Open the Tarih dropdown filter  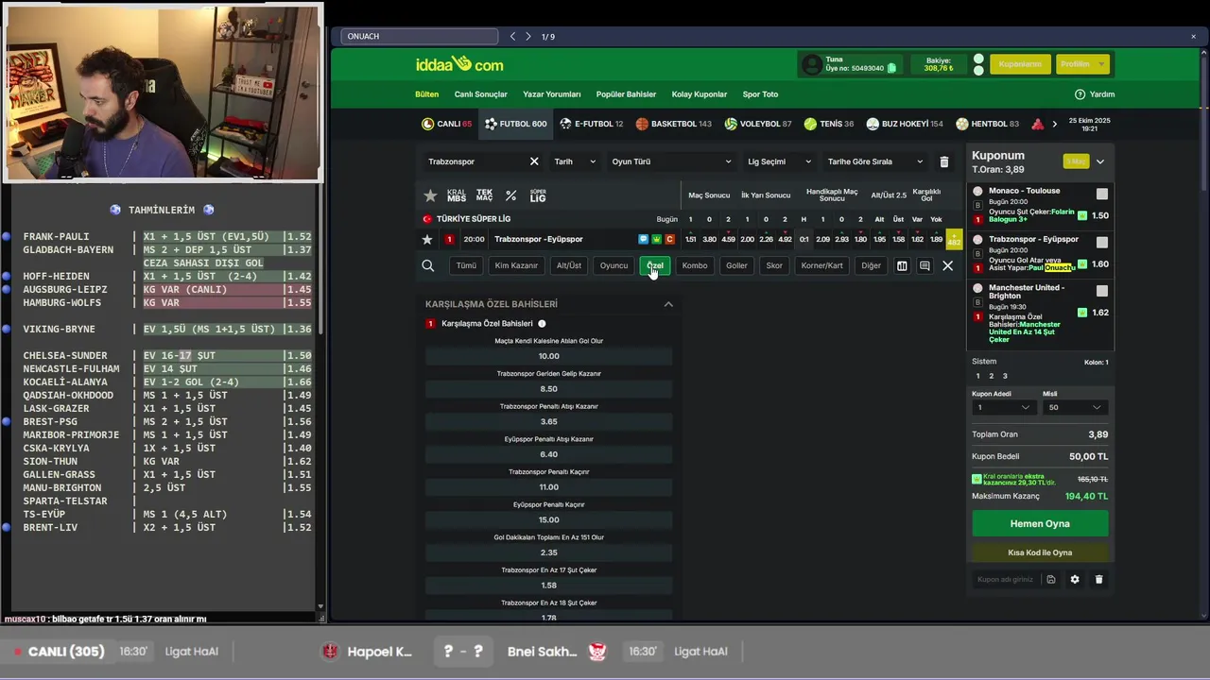tap(575, 161)
